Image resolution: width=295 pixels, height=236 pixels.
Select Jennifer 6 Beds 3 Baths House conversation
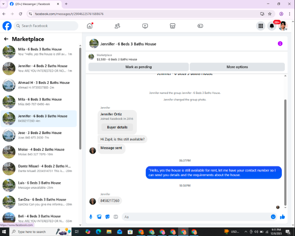tap(39, 118)
